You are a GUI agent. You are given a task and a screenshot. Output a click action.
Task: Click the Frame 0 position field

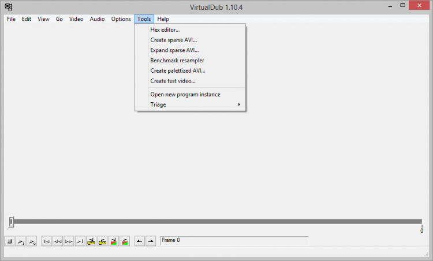tap(234, 241)
